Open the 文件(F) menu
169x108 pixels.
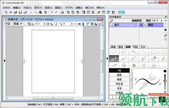pyautogui.click(x=6, y=8)
